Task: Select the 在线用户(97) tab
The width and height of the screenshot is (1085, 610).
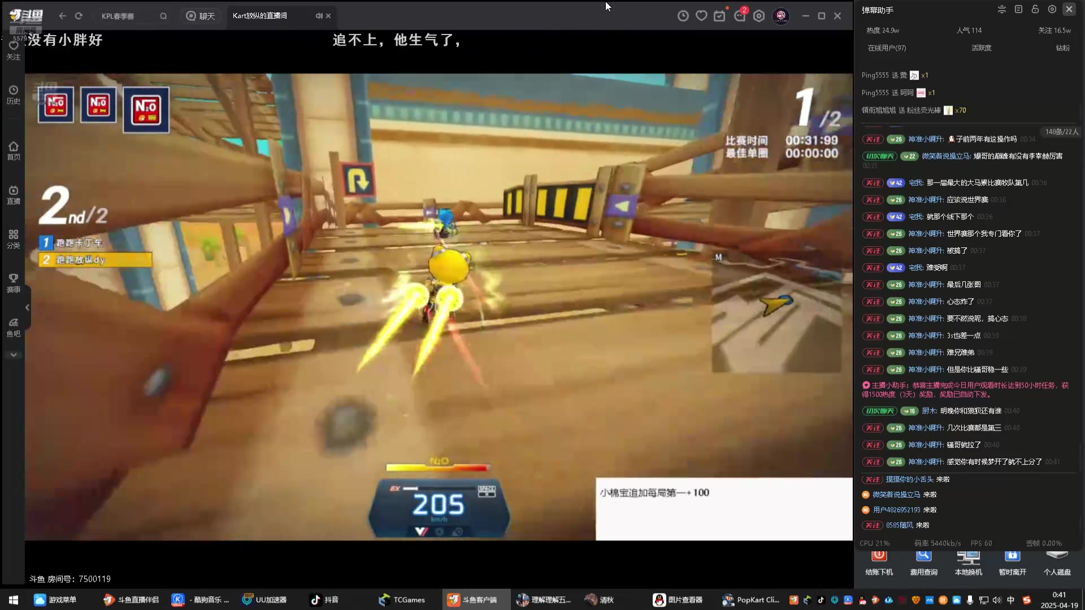Action: click(x=887, y=48)
